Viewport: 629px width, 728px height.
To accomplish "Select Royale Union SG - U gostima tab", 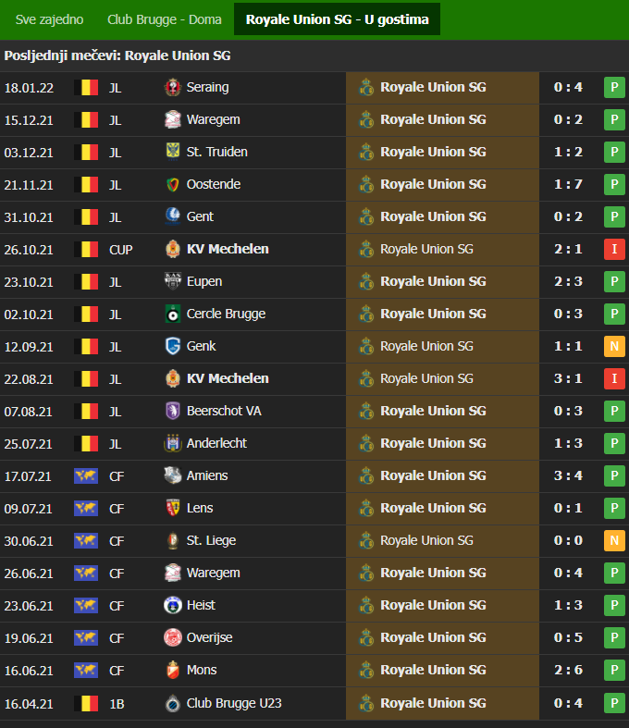I will tap(337, 19).
